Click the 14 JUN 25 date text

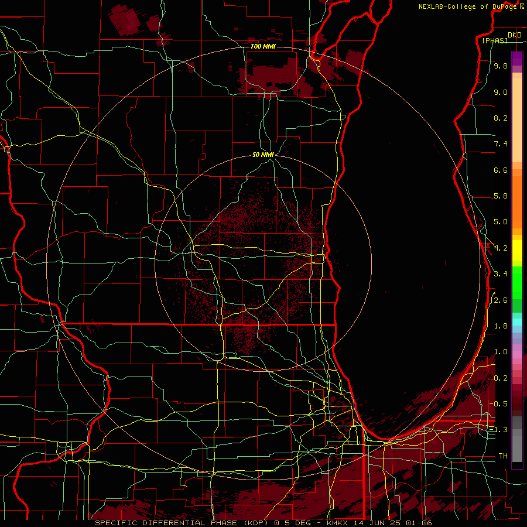click(378, 523)
